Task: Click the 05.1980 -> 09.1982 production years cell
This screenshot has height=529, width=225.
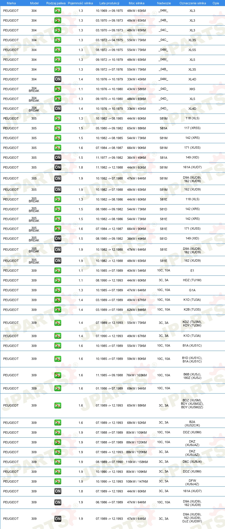Action: point(109,128)
